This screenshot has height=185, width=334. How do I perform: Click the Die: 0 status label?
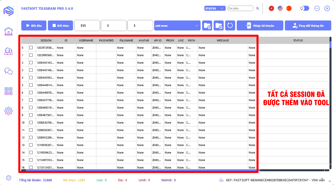(123, 180)
